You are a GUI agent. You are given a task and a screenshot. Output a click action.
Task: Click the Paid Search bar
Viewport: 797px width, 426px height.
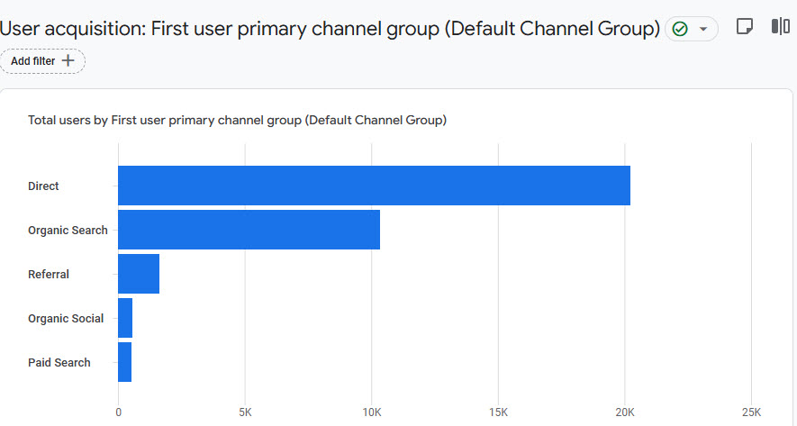[x=124, y=362]
